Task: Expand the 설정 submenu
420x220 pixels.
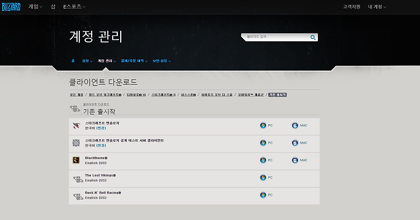Action: (87, 61)
